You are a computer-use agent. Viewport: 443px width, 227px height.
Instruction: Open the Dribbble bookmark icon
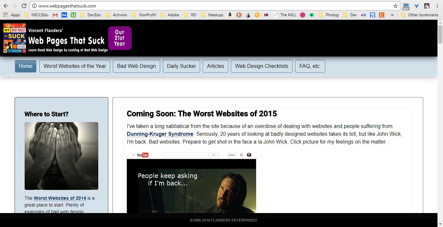(303, 15)
